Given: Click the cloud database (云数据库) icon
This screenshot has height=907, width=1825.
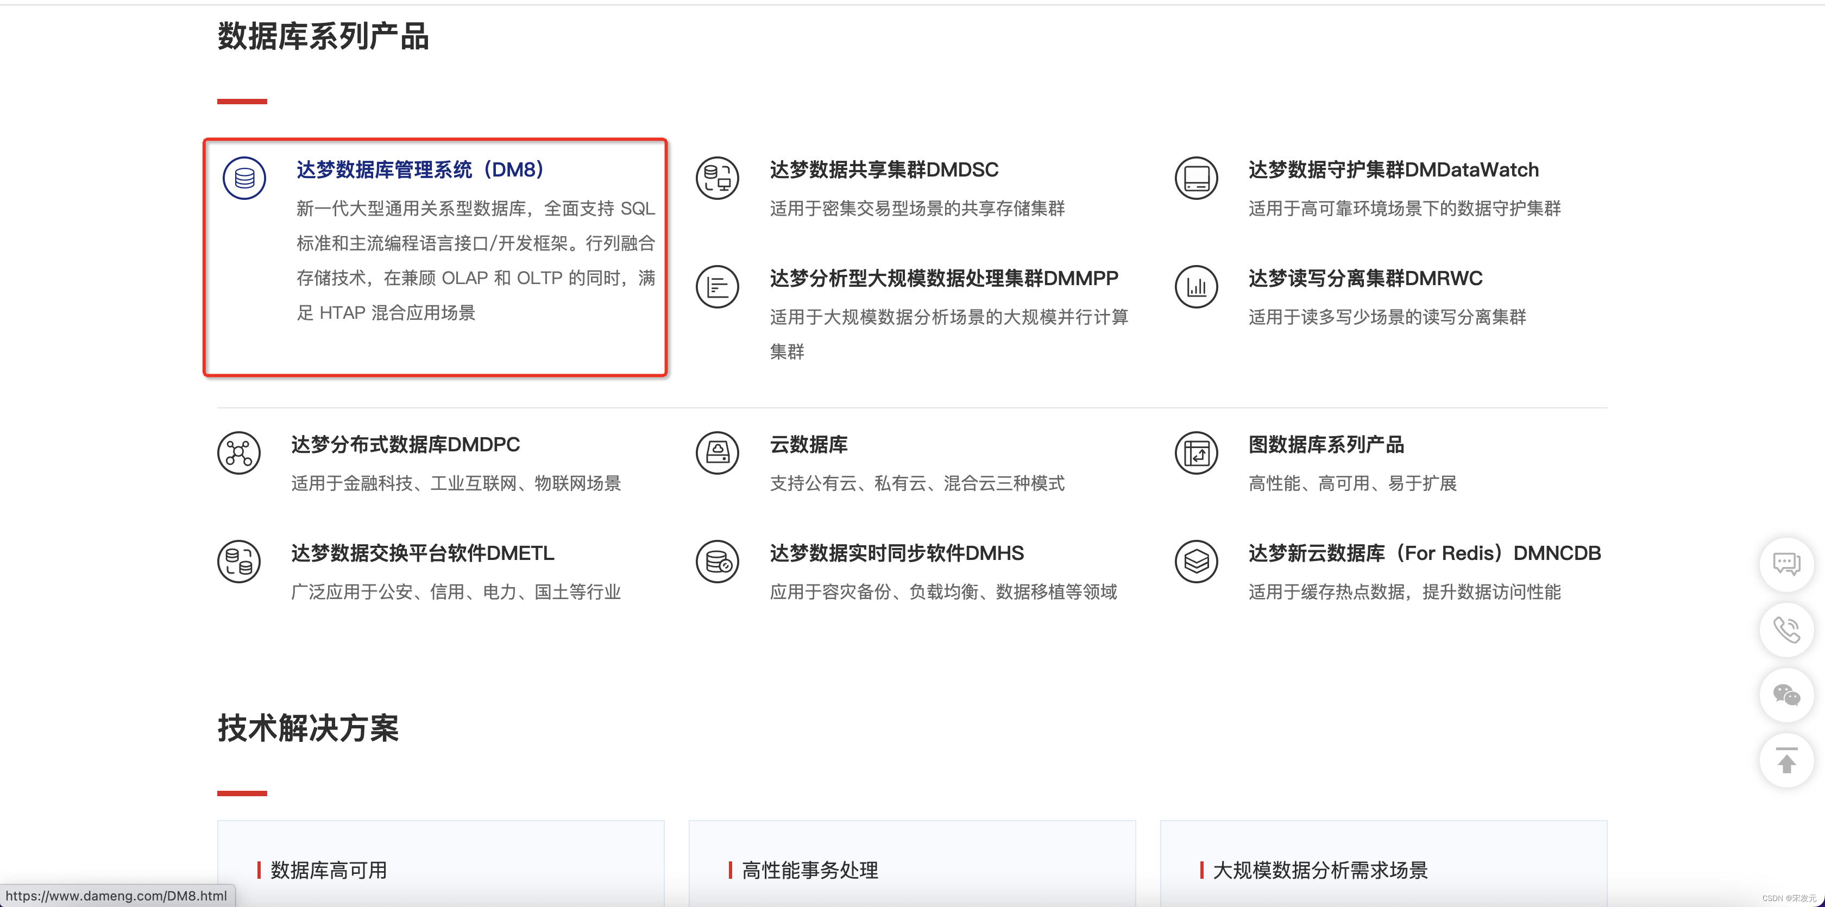Looking at the screenshot, I should coord(717,453).
